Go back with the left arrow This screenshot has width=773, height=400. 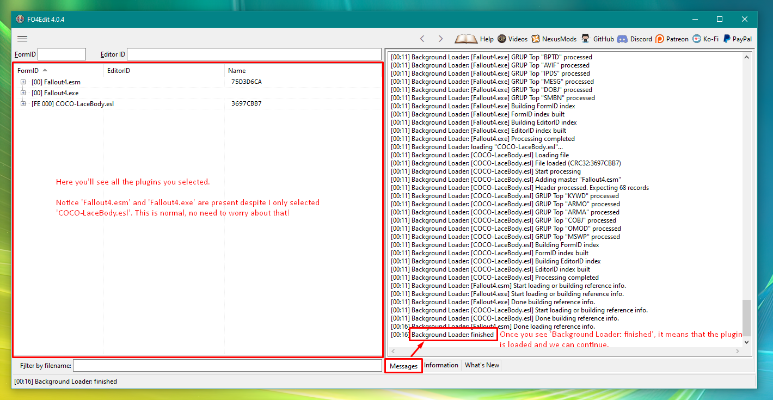coord(422,39)
